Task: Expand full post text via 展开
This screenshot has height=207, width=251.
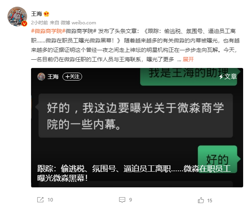Action: tap(188, 59)
